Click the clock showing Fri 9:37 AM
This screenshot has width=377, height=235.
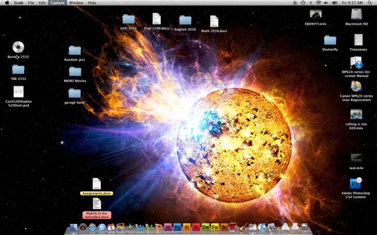coord(353,3)
